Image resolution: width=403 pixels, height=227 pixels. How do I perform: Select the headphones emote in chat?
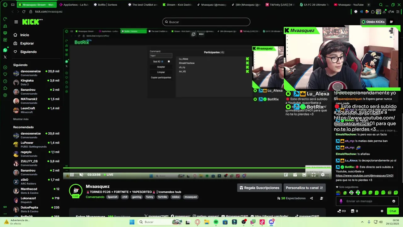[358, 193]
